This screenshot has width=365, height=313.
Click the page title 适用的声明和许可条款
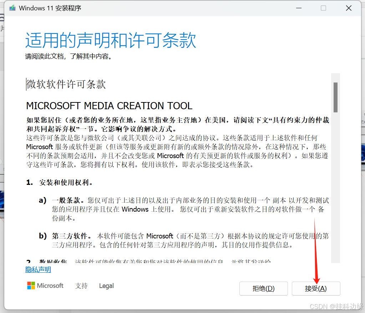(x=111, y=40)
